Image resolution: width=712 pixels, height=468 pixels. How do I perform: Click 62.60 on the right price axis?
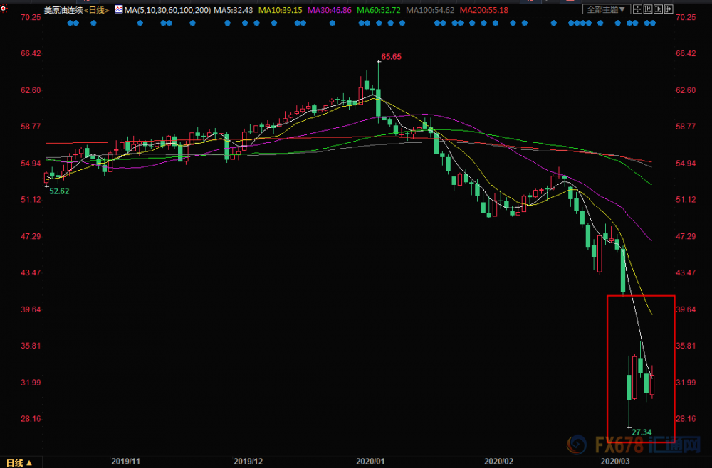click(x=686, y=90)
